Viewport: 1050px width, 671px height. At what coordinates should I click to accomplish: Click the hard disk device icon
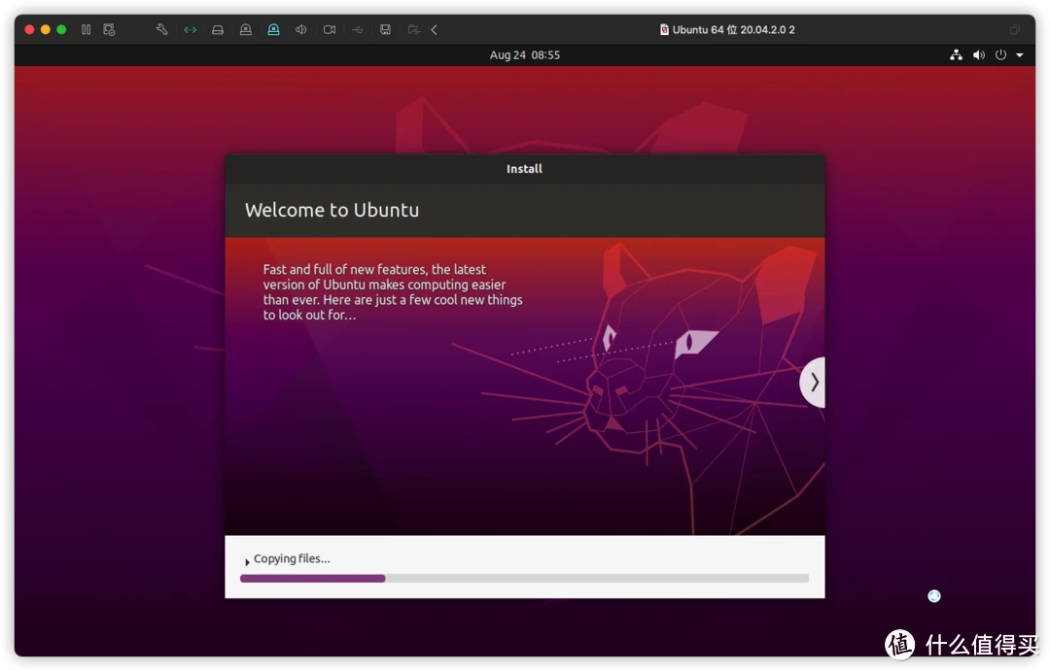tap(218, 30)
